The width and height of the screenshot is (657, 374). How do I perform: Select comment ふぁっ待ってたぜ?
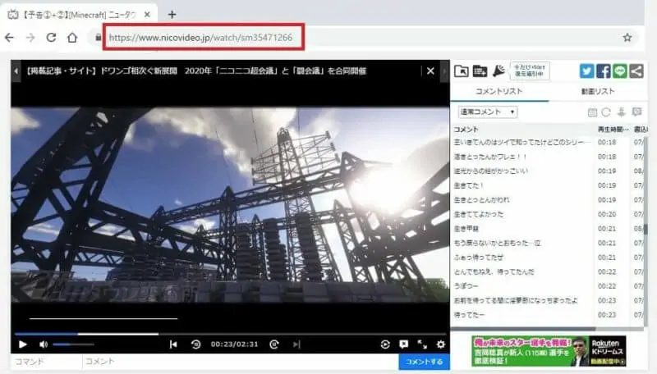479,258
